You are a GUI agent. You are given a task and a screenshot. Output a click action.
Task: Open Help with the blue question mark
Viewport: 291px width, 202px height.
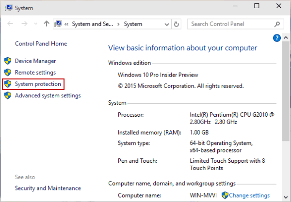pos(277,38)
